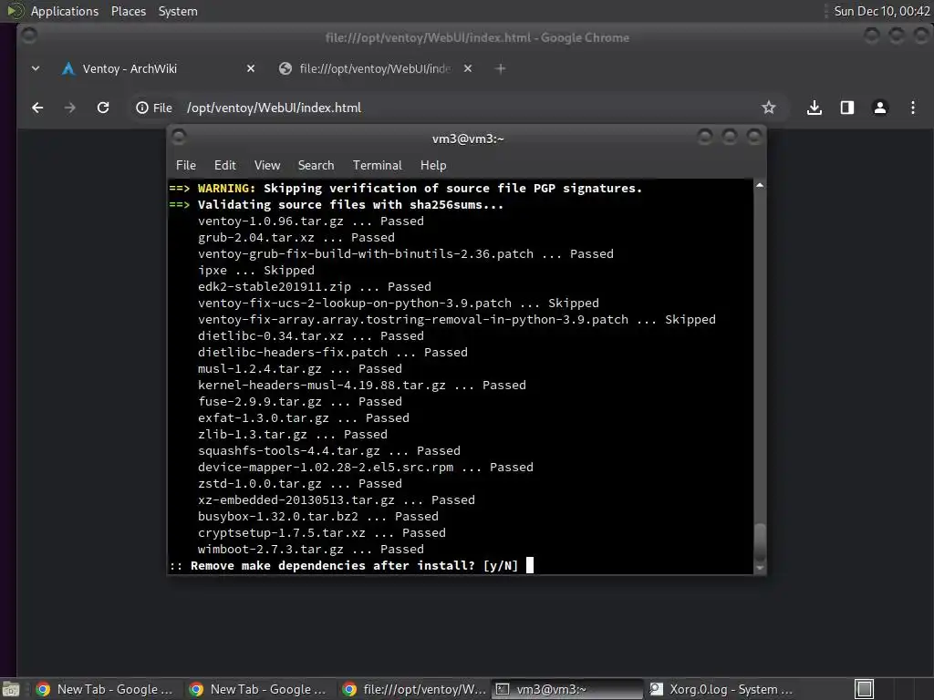Toggle Chrome side panel icon
This screenshot has height=700, width=934.
pyautogui.click(x=847, y=108)
